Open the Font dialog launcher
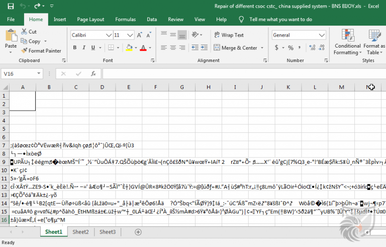This screenshot has width=386, height=247. tap(153, 60)
